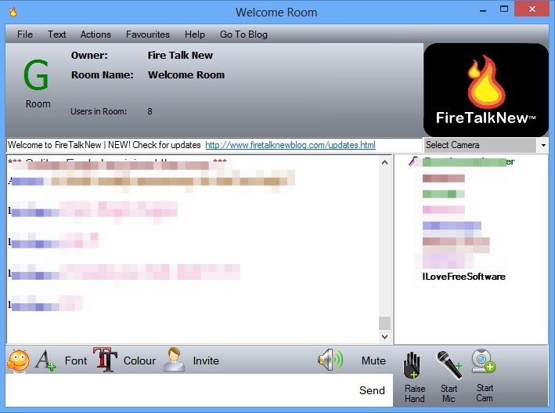
Task: Click the Raise Hand icon
Action: 413,365
